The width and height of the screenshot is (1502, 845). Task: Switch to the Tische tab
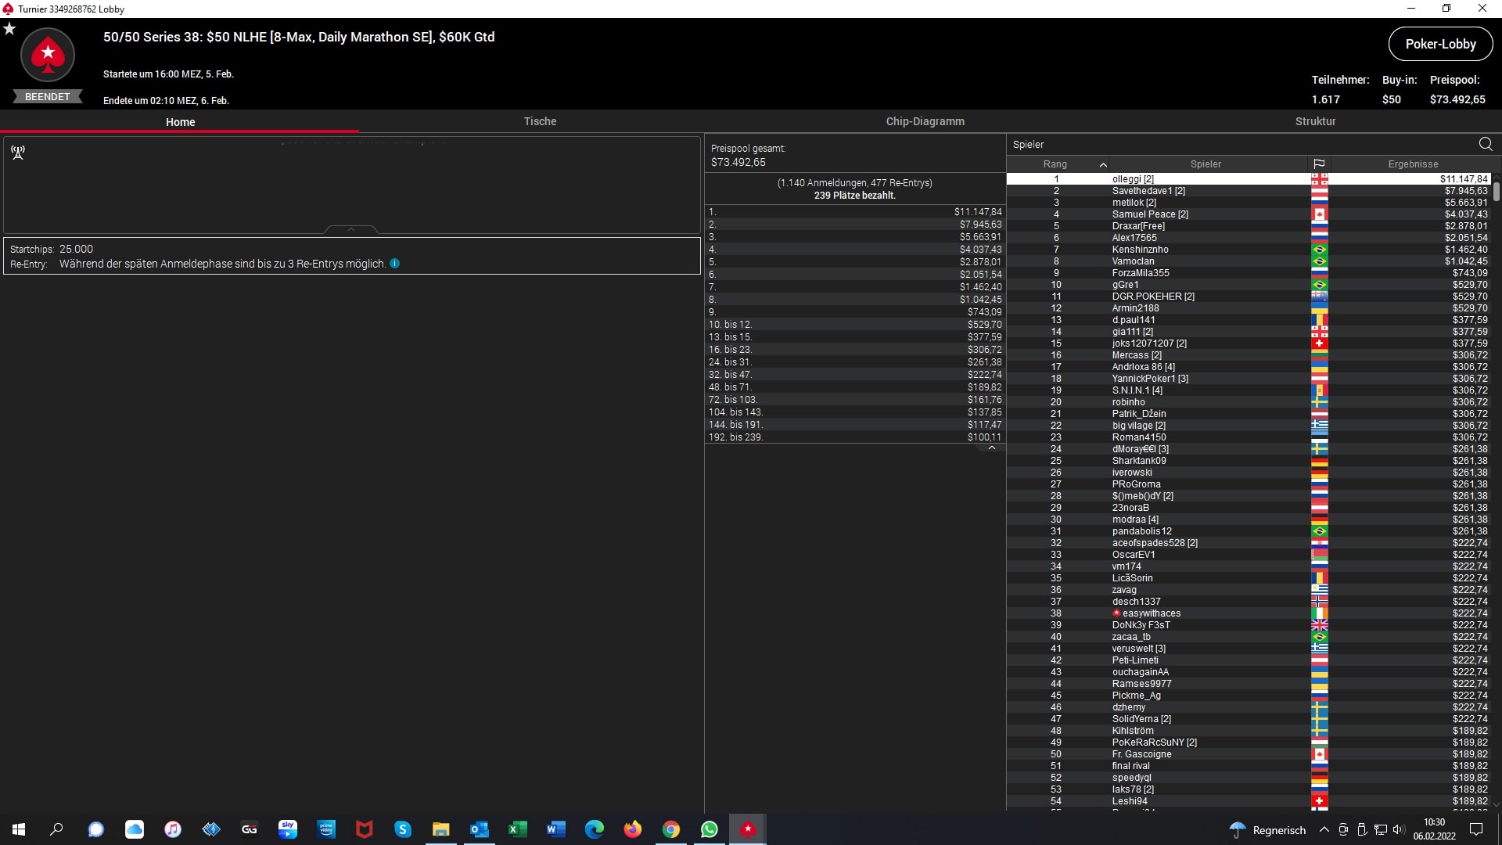(540, 121)
